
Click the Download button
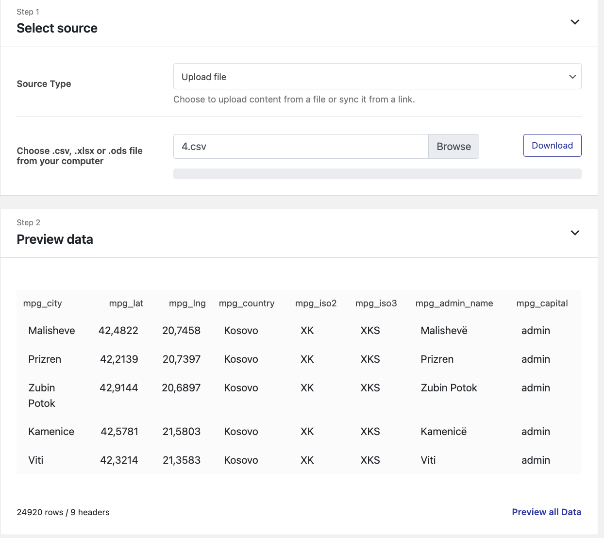tap(552, 146)
